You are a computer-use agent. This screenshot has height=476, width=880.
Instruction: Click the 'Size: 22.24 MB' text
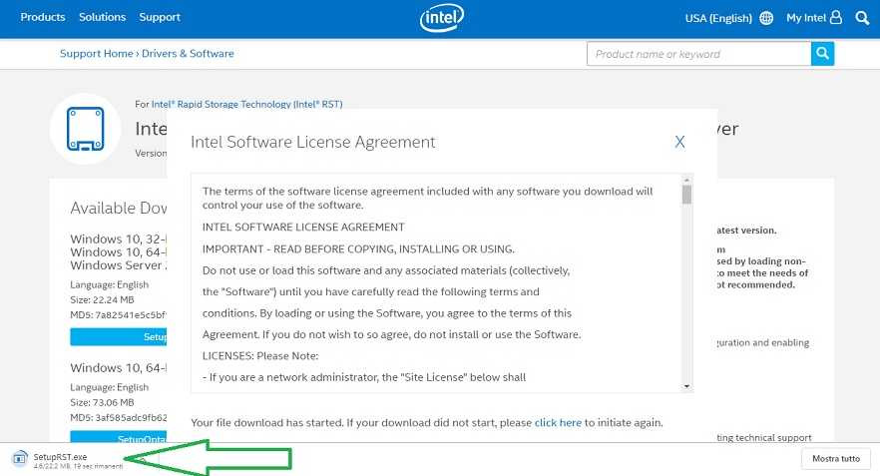pyautogui.click(x=102, y=299)
